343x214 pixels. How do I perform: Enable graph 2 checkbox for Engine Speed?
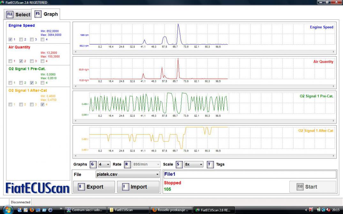pyautogui.click(x=21, y=40)
